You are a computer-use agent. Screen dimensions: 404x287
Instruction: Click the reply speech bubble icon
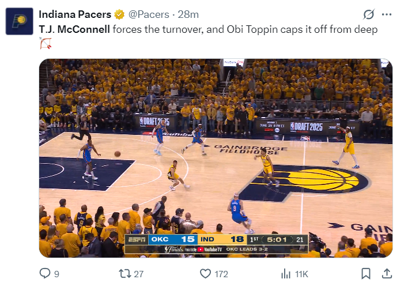pyautogui.click(x=45, y=274)
